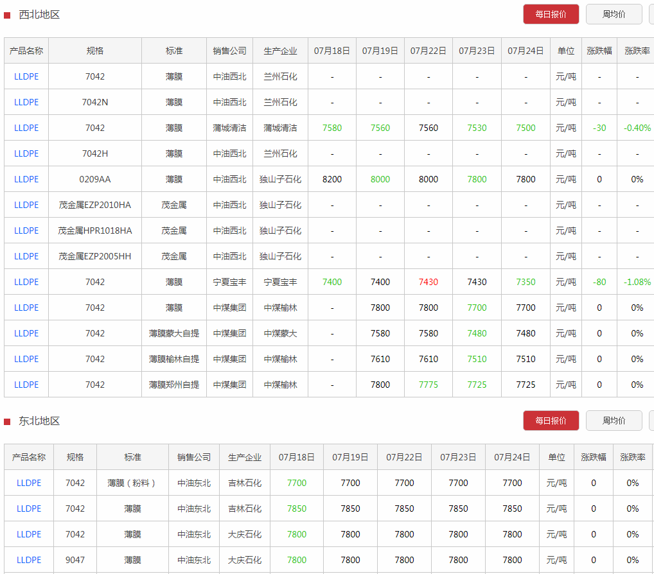The image size is (654, 574).
Task: Open LLDPE link in 中煤蒙大 row
Action: coord(26,333)
